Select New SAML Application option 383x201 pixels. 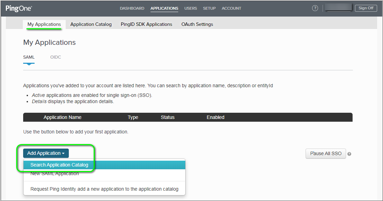55,174
